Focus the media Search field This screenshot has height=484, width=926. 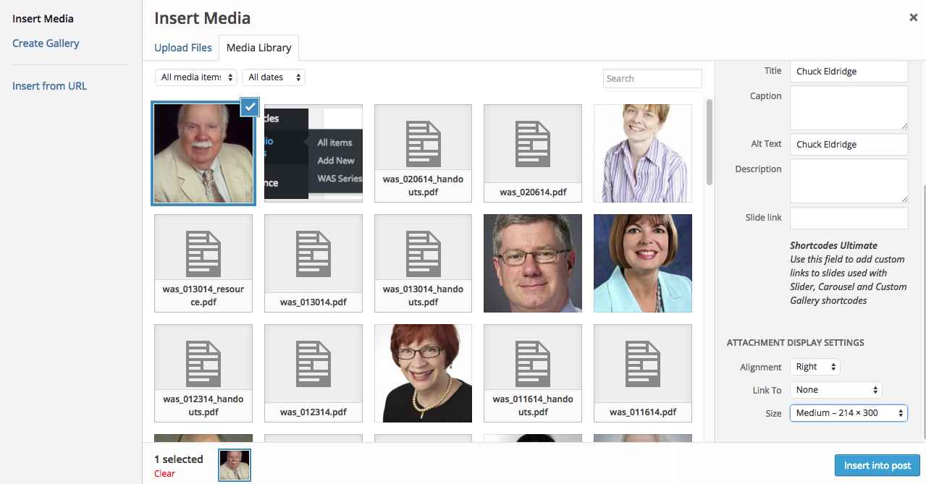(x=652, y=78)
